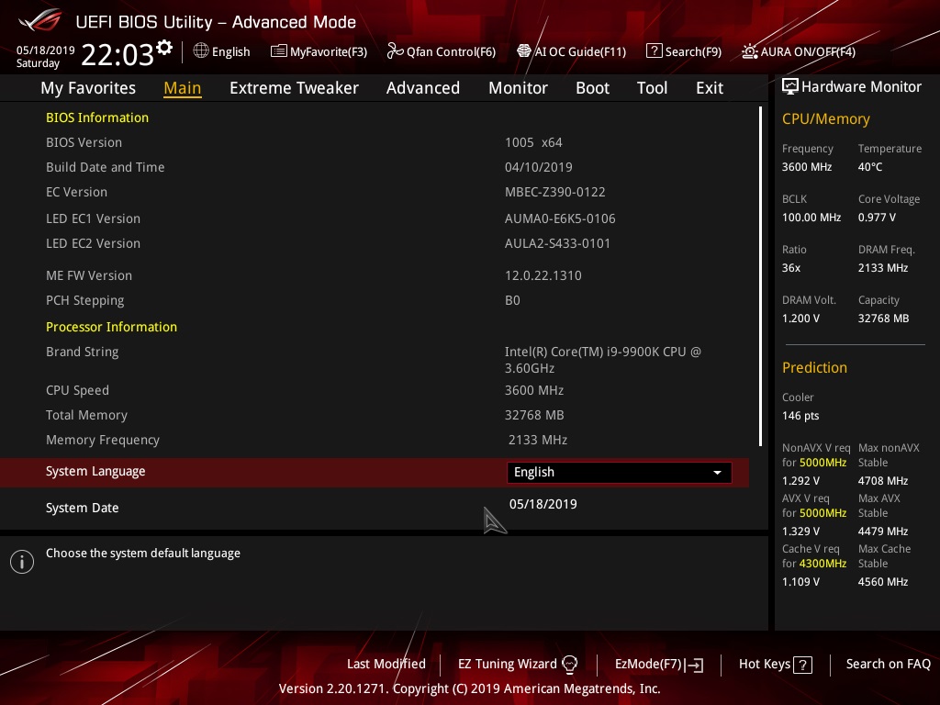The width and height of the screenshot is (940, 705).
Task: Go to the Exit tab
Action: (710, 88)
